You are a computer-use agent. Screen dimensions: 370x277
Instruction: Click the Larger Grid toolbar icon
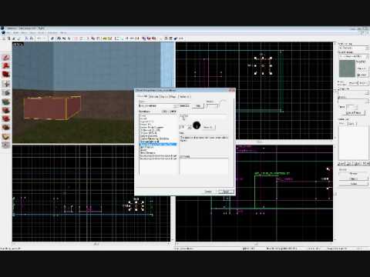18,38
